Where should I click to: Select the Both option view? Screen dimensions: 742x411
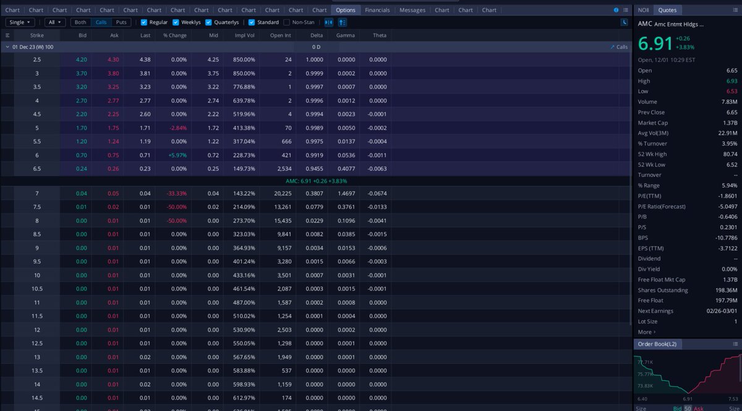[x=80, y=22]
